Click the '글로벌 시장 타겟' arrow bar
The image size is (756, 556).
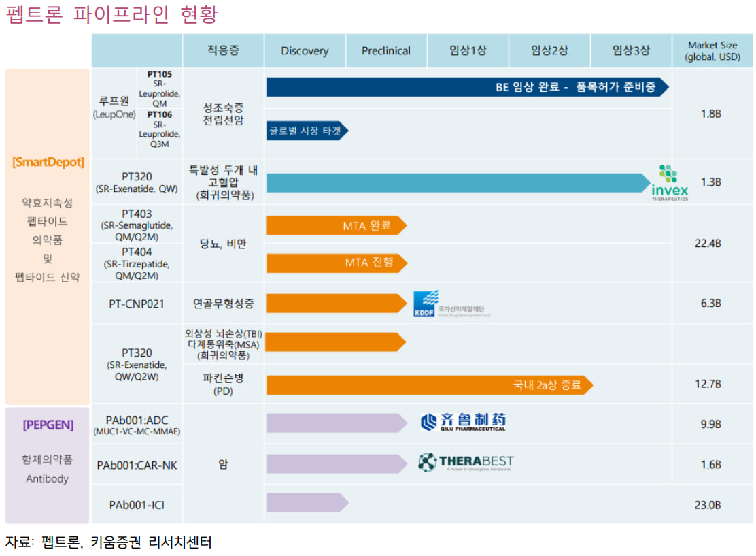pyautogui.click(x=307, y=131)
